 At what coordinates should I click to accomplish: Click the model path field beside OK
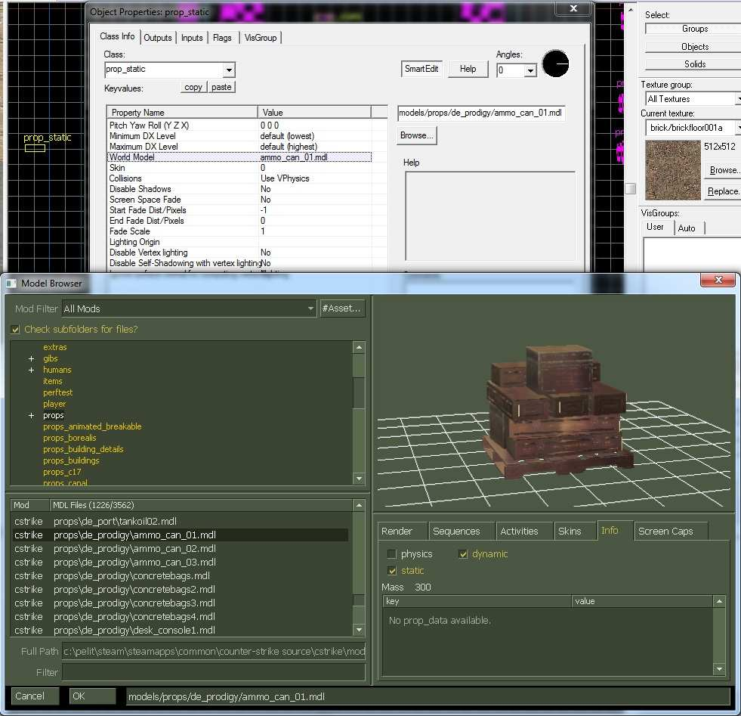pos(428,696)
